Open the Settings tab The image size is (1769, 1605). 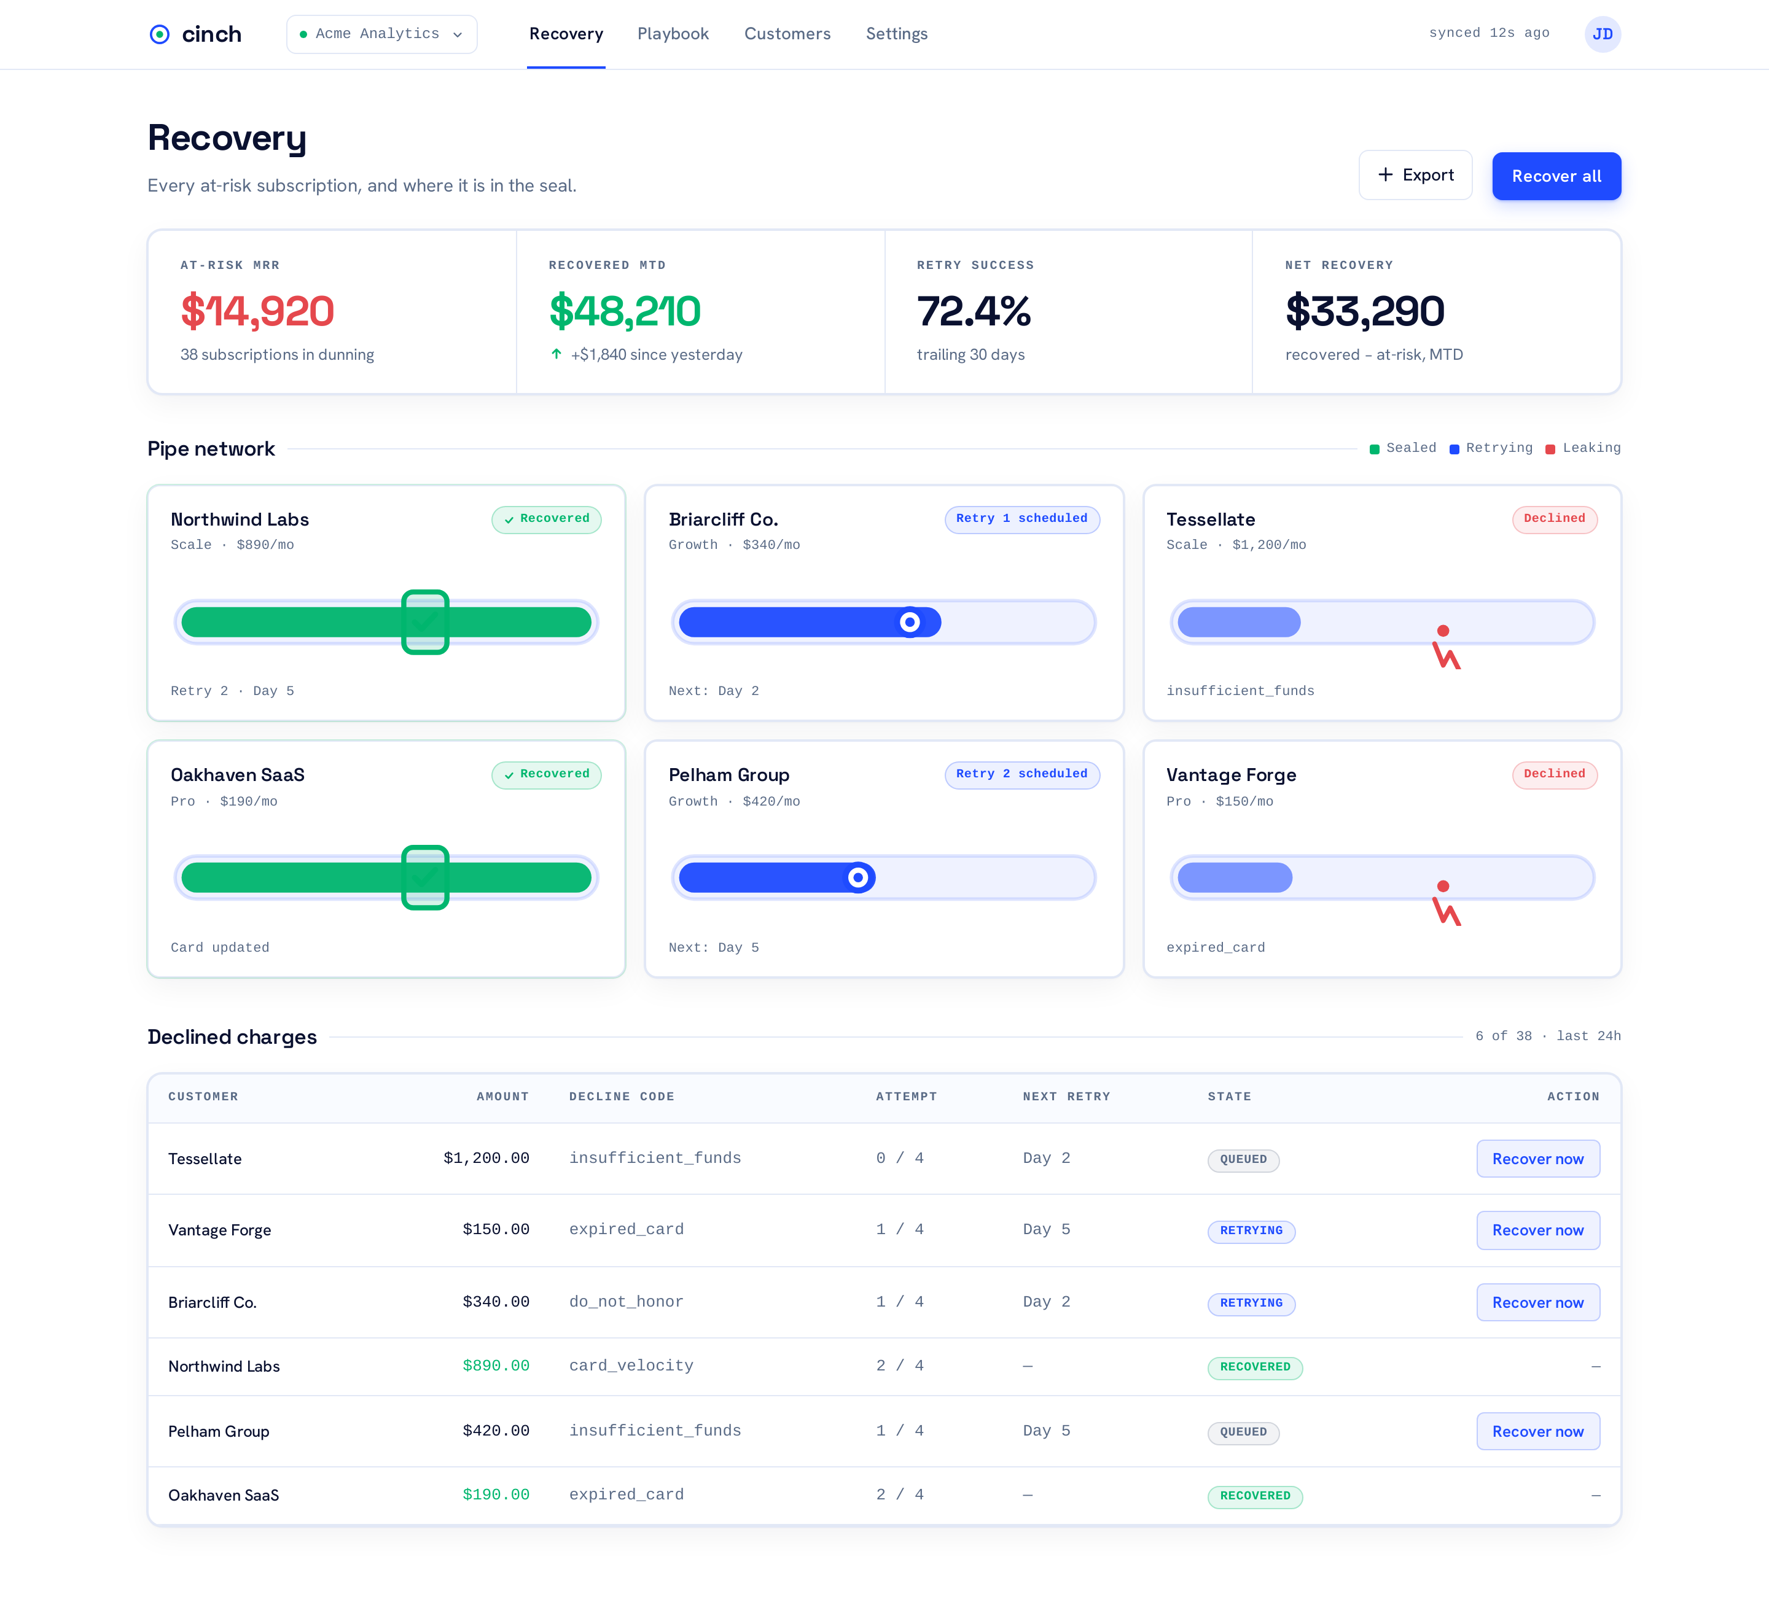[897, 34]
